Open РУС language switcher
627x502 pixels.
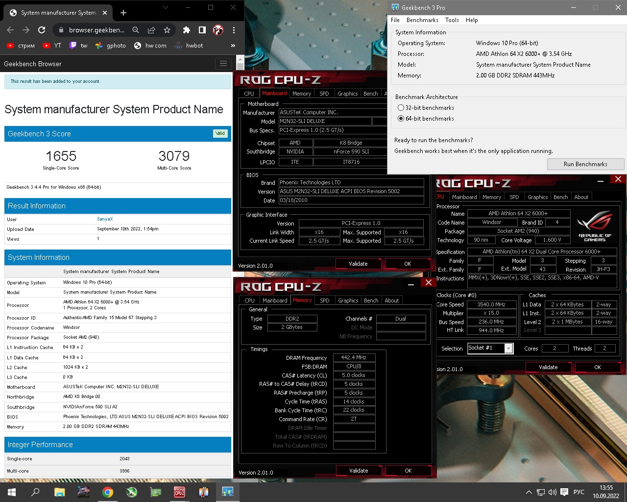pos(579,492)
